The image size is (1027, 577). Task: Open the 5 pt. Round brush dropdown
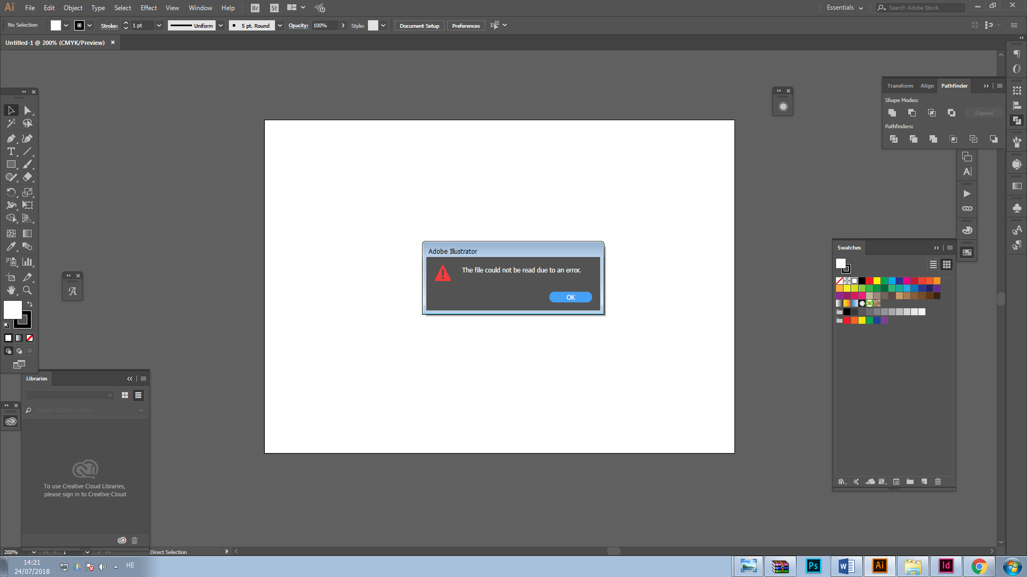[280, 26]
